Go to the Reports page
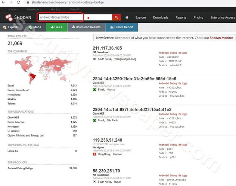This screenshot has width=236, height=186. coord(181,17)
